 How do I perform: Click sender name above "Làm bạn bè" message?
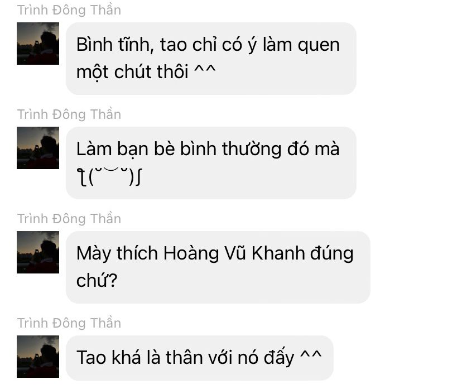click(x=69, y=114)
